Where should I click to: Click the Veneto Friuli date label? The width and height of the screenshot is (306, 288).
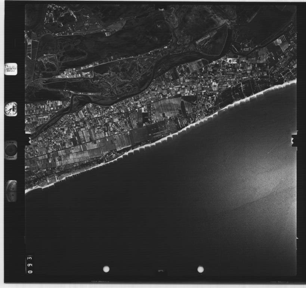tap(11, 69)
